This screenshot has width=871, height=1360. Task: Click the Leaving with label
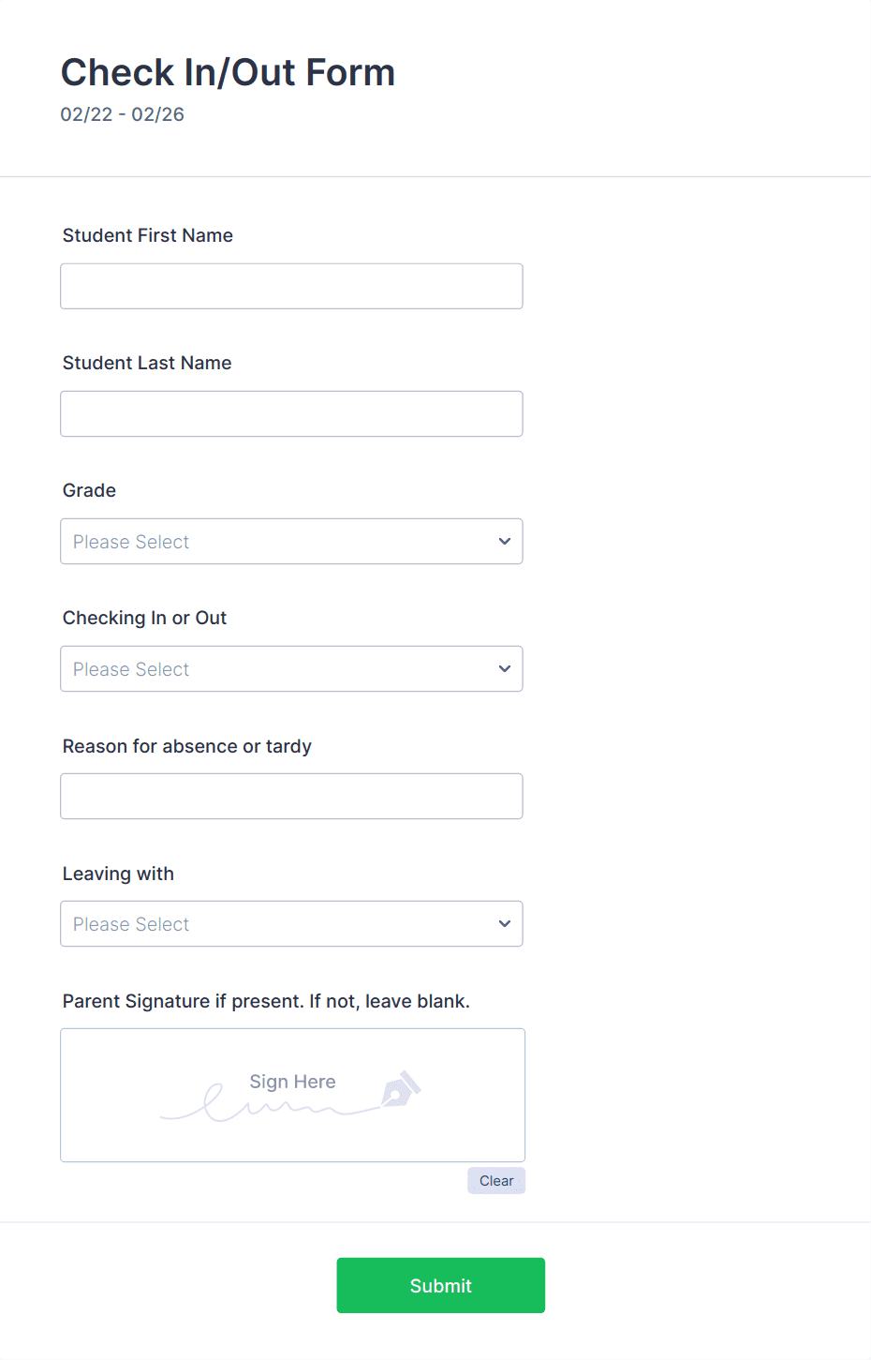pos(118,874)
